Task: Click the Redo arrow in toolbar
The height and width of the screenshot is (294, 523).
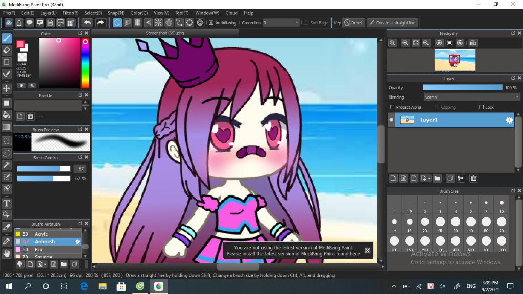Action: pyautogui.click(x=100, y=22)
